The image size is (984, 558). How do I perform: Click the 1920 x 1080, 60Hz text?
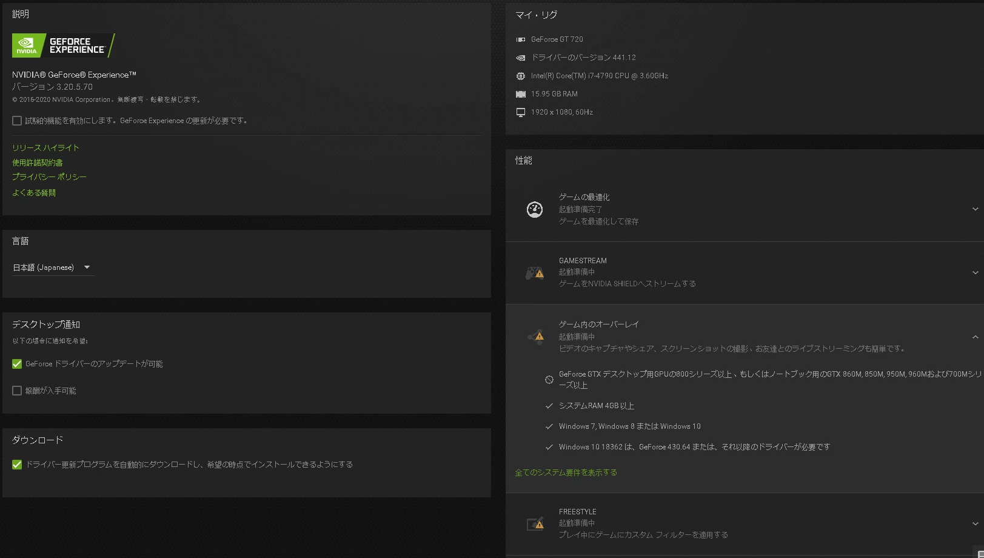[x=561, y=112]
